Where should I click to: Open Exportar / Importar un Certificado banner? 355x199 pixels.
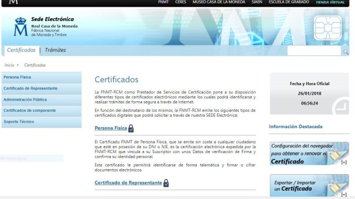310,186
